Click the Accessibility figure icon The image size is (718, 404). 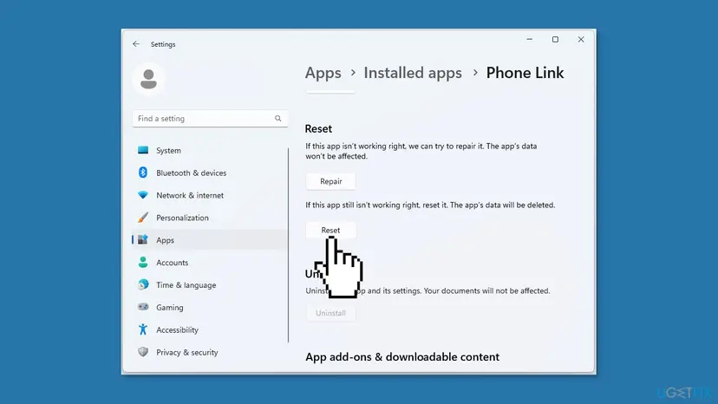[143, 329]
